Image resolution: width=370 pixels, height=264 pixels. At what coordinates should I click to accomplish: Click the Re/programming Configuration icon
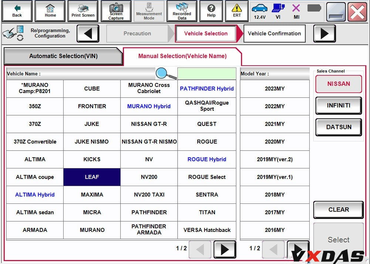pyautogui.click(x=13, y=33)
